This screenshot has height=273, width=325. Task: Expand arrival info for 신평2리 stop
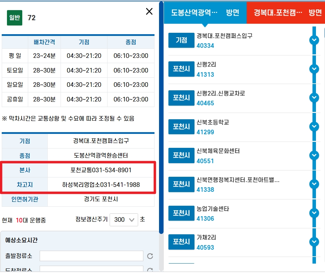pyautogui.click(x=314, y=69)
